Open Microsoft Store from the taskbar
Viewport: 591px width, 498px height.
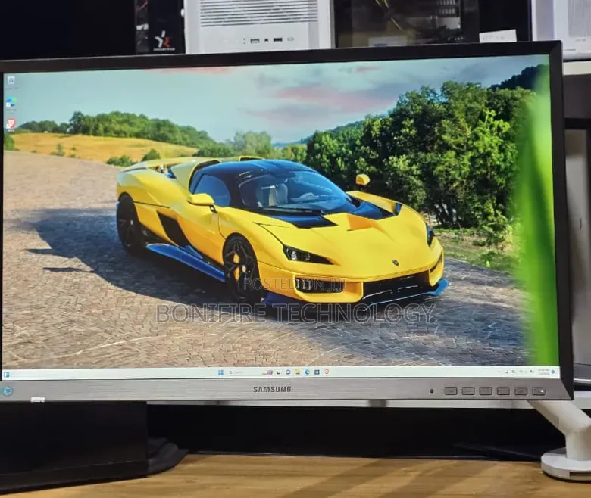click(x=317, y=372)
